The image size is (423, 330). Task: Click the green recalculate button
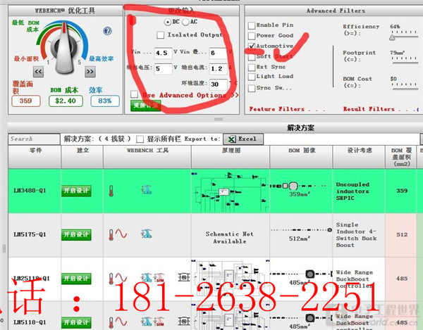click(x=146, y=106)
